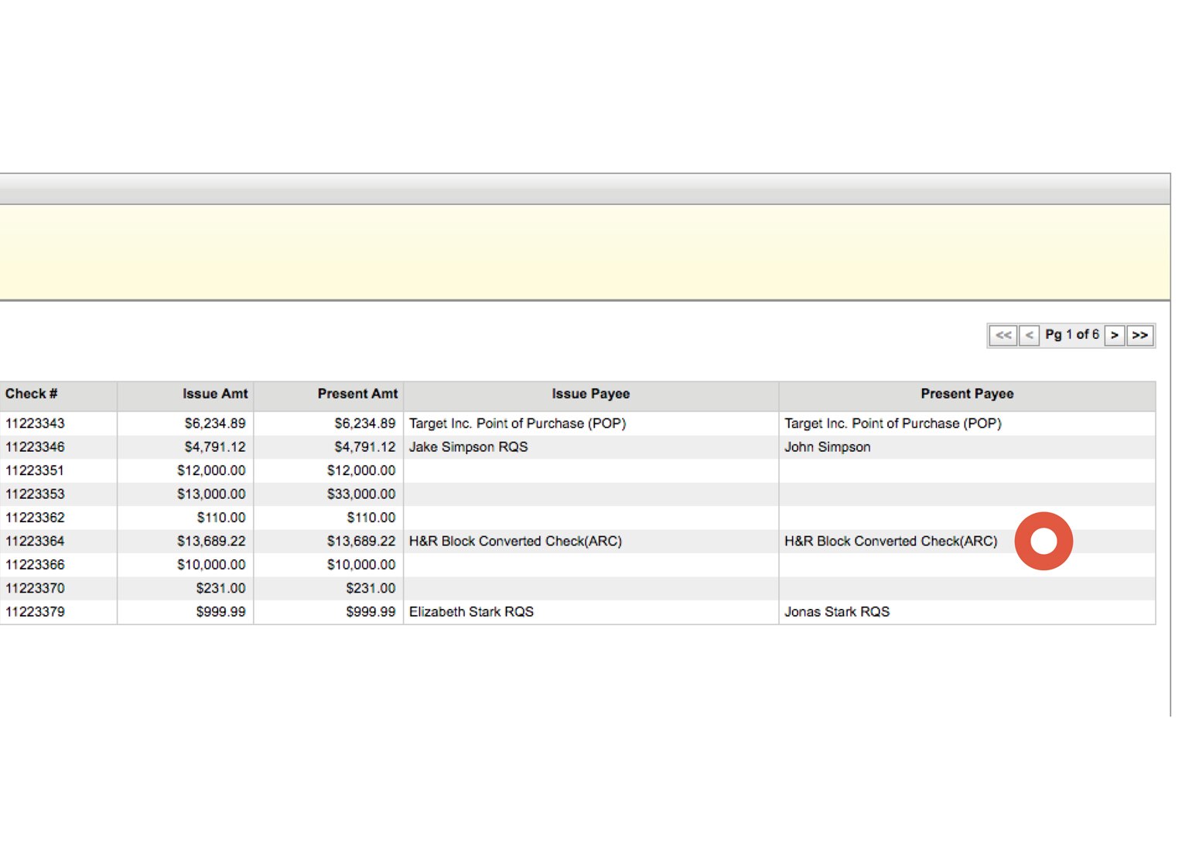Select the H&R Block Converted Check(ARC) row
Image resolution: width=1199 pixels, height=841 pixels.
pyautogui.click(x=516, y=541)
